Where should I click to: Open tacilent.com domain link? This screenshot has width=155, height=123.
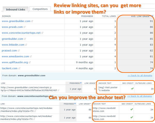point(10,68)
